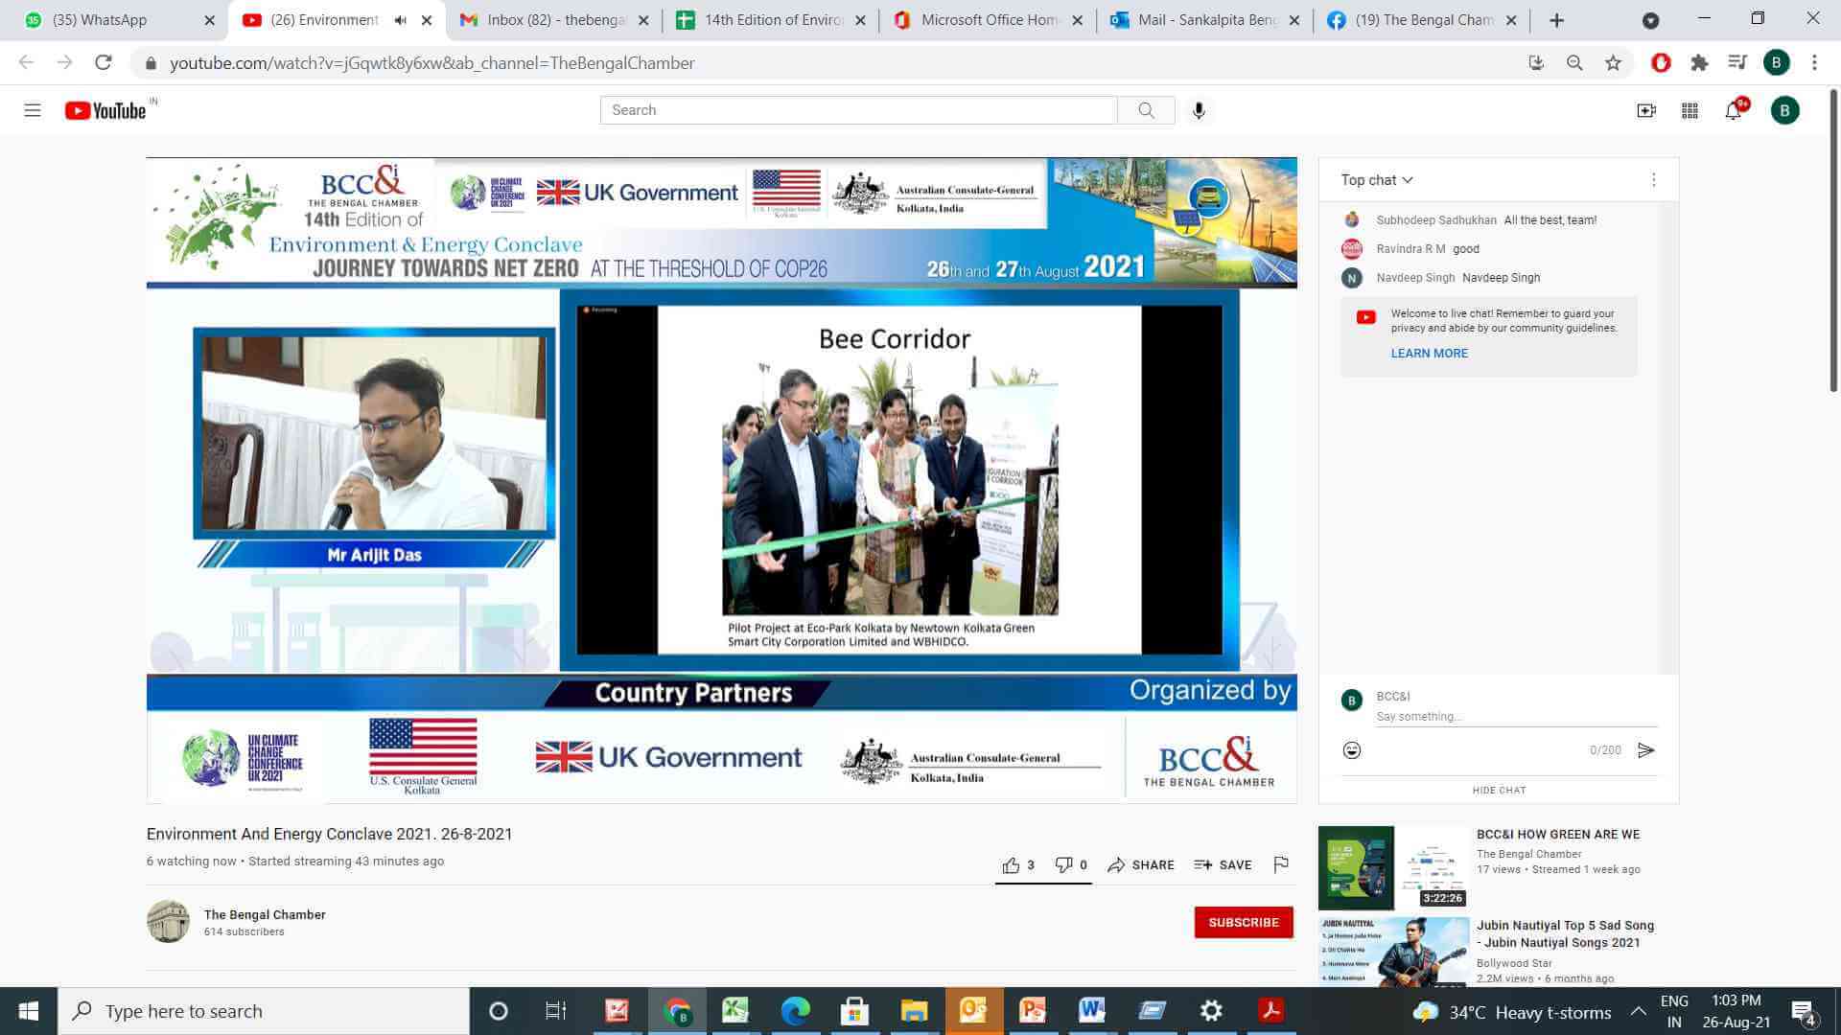Open The Bengal Chamber channel name

[x=265, y=915]
